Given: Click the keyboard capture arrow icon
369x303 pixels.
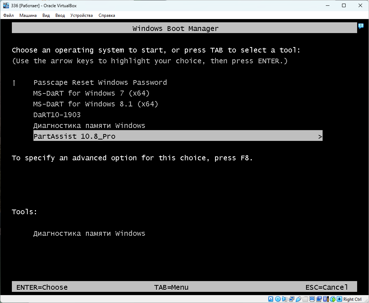Looking at the screenshot, I should pyautogui.click(x=339, y=299).
